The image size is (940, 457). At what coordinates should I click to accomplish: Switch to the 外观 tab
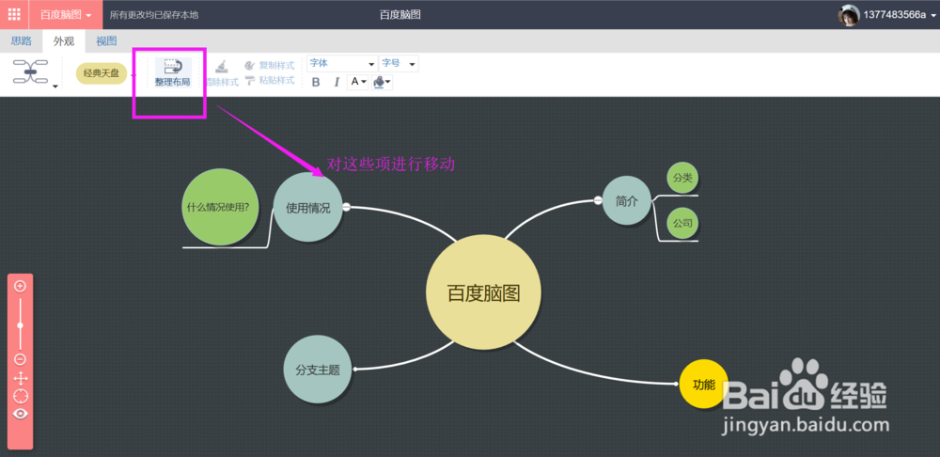[64, 40]
